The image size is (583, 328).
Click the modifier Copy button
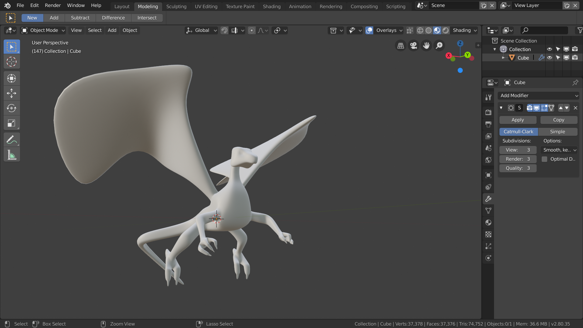pyautogui.click(x=559, y=120)
